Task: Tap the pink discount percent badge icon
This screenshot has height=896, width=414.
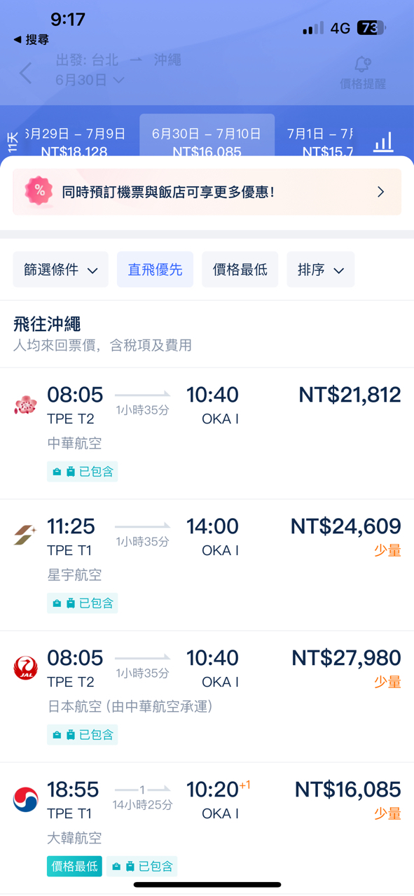Action: pyautogui.click(x=39, y=191)
